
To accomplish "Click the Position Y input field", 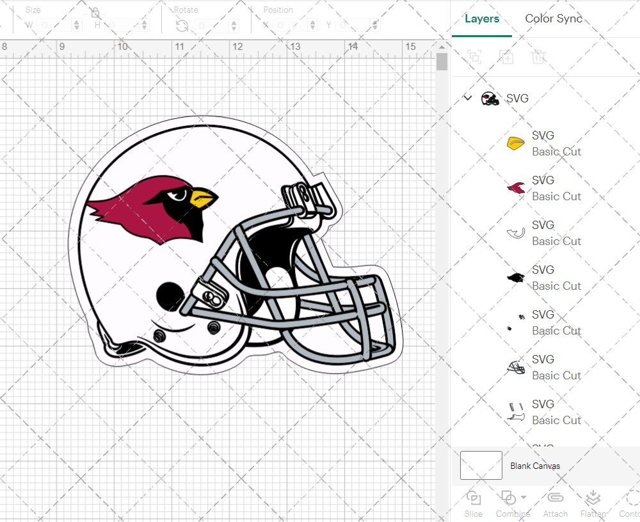I will [x=353, y=26].
